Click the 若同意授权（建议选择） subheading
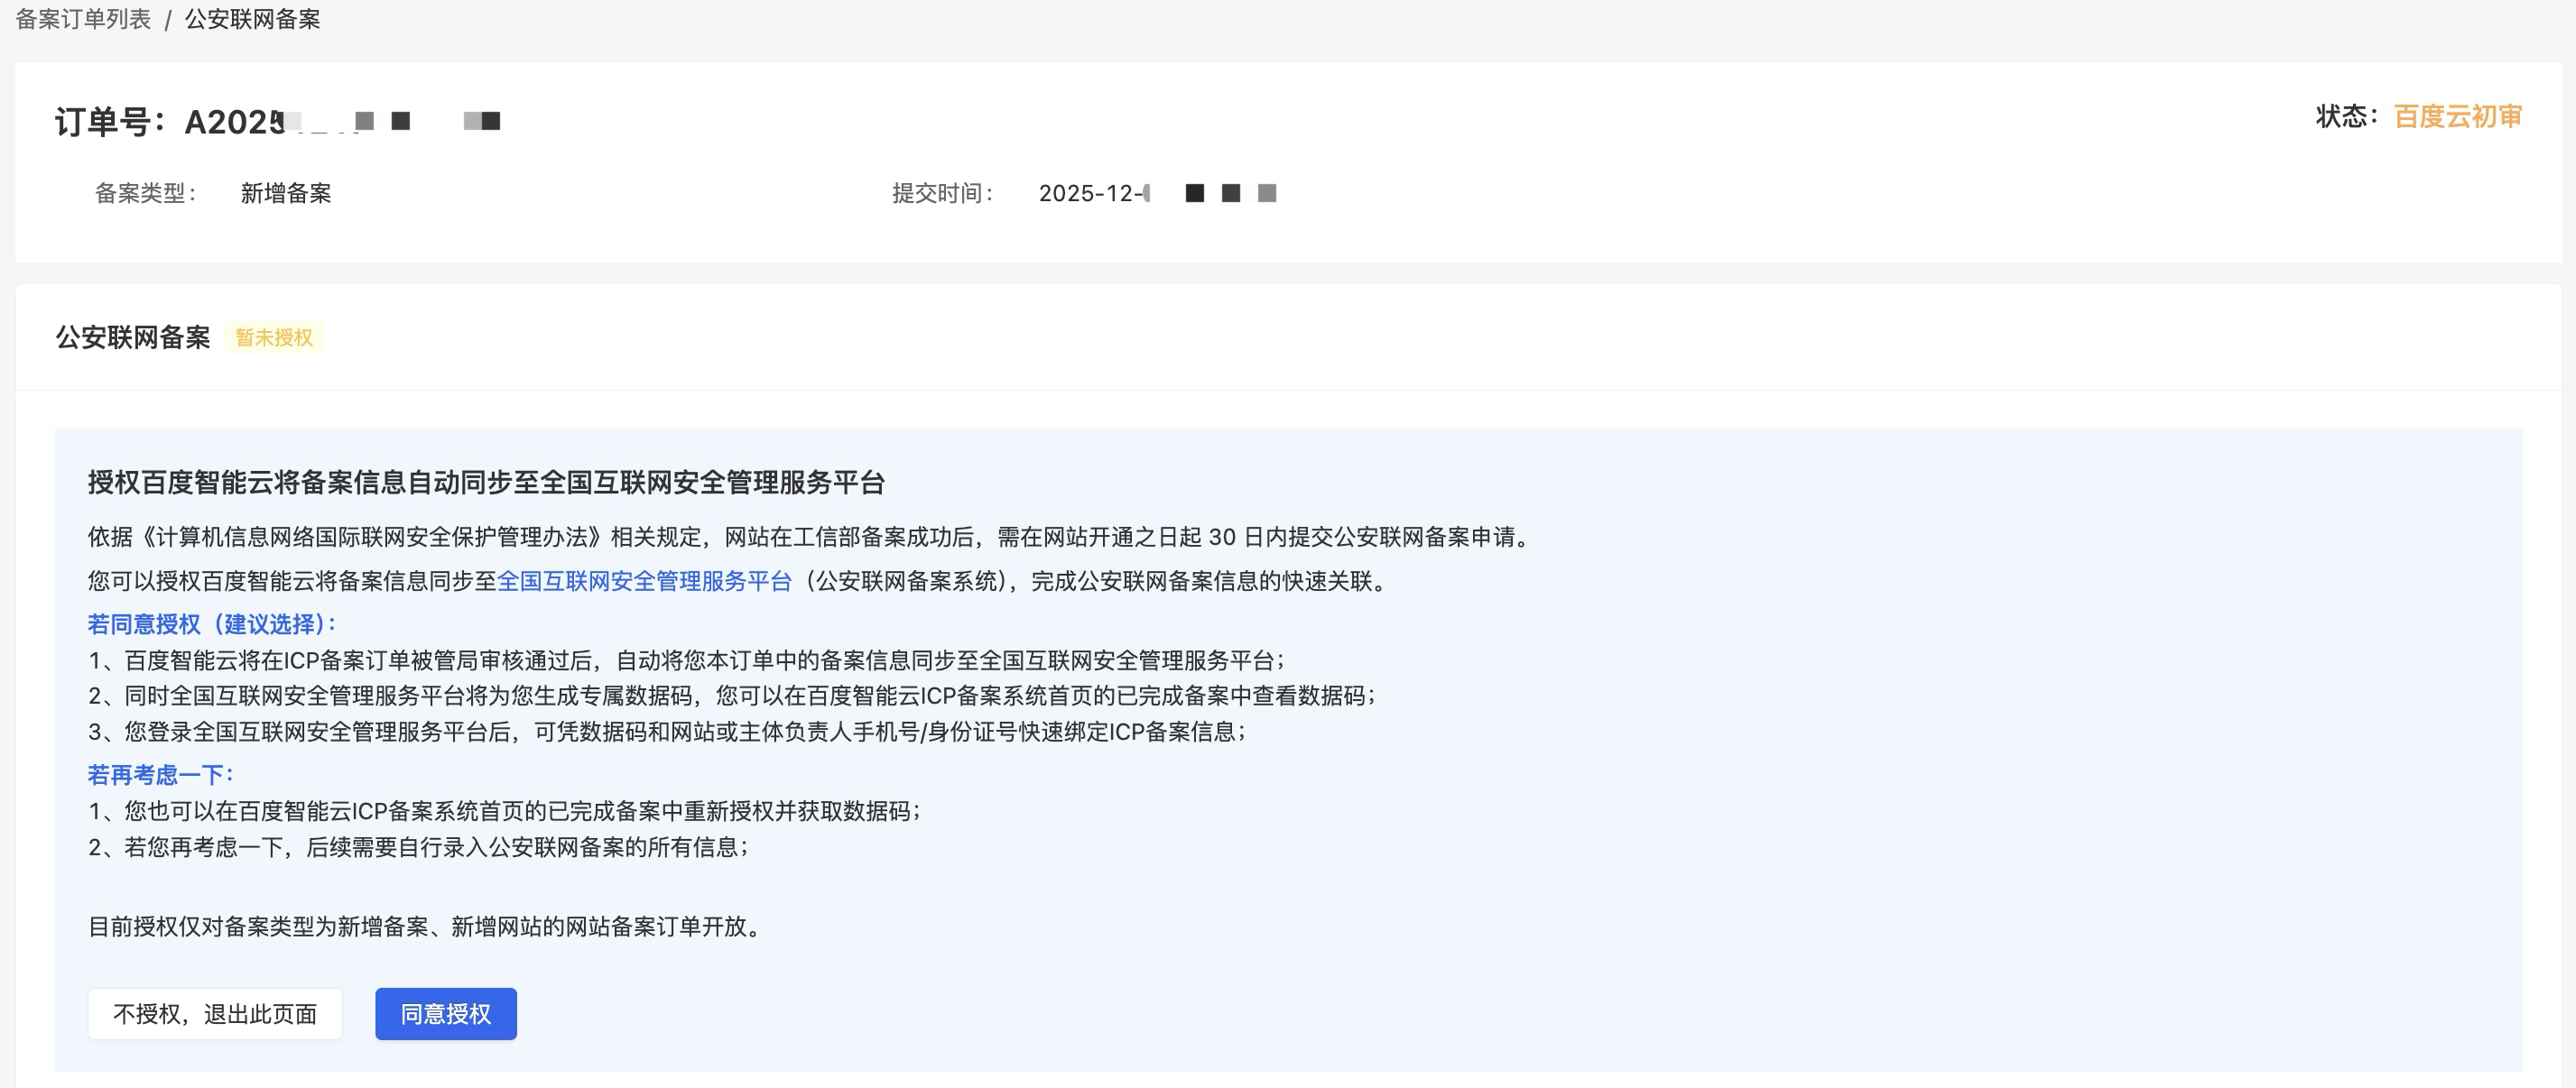Screen dimensions: 2576x1088 point(212,624)
